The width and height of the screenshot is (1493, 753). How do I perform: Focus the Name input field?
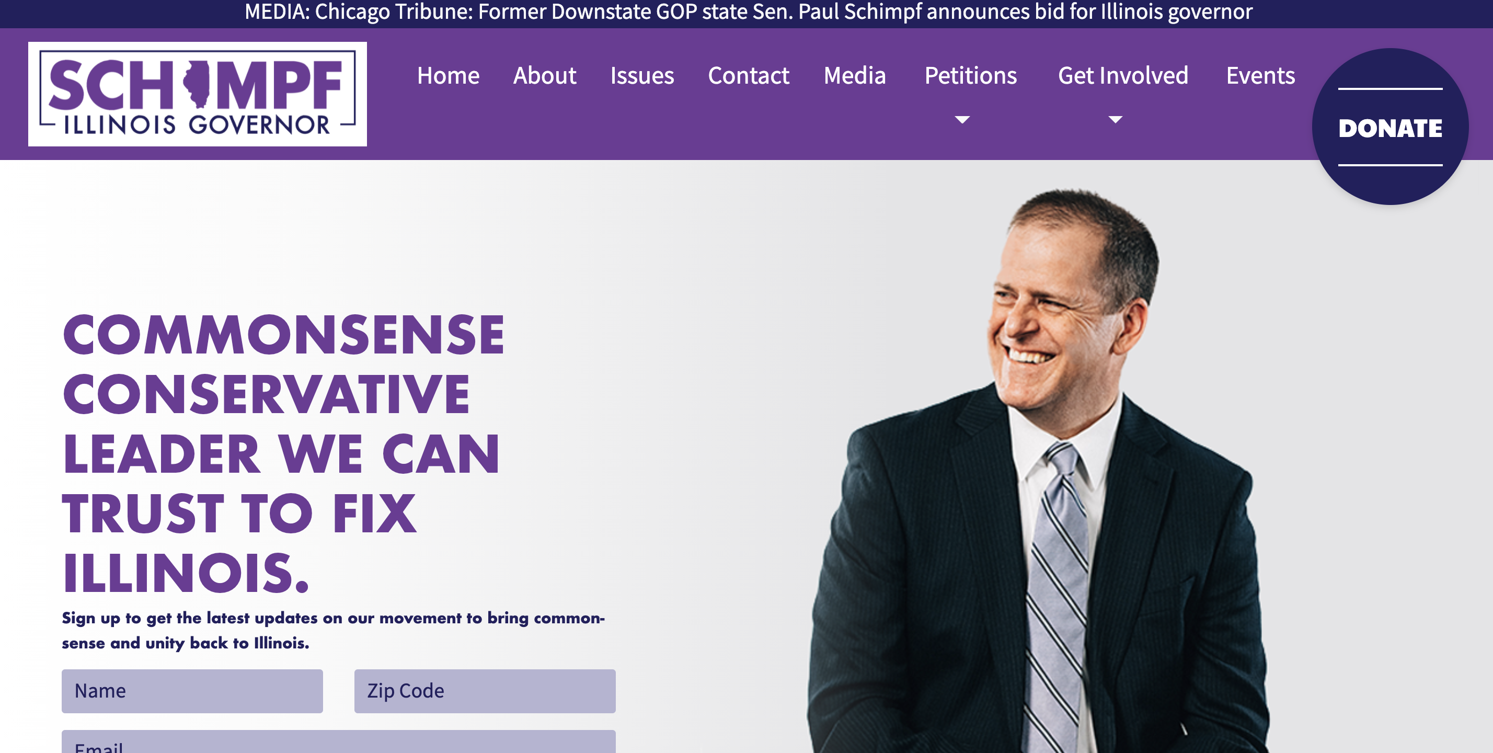coord(192,691)
